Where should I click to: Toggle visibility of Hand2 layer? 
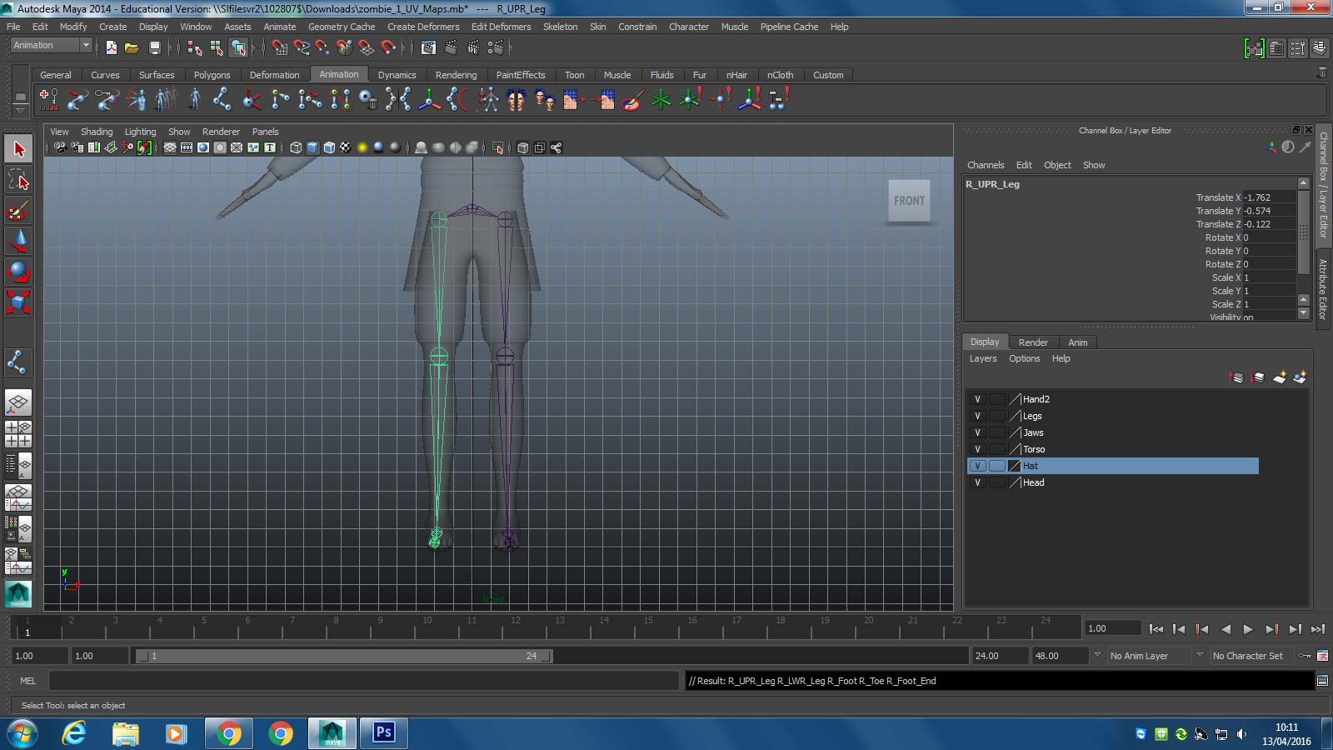click(x=977, y=399)
